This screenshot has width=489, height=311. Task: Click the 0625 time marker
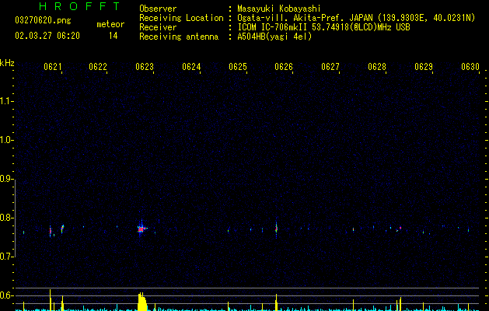[x=238, y=66]
